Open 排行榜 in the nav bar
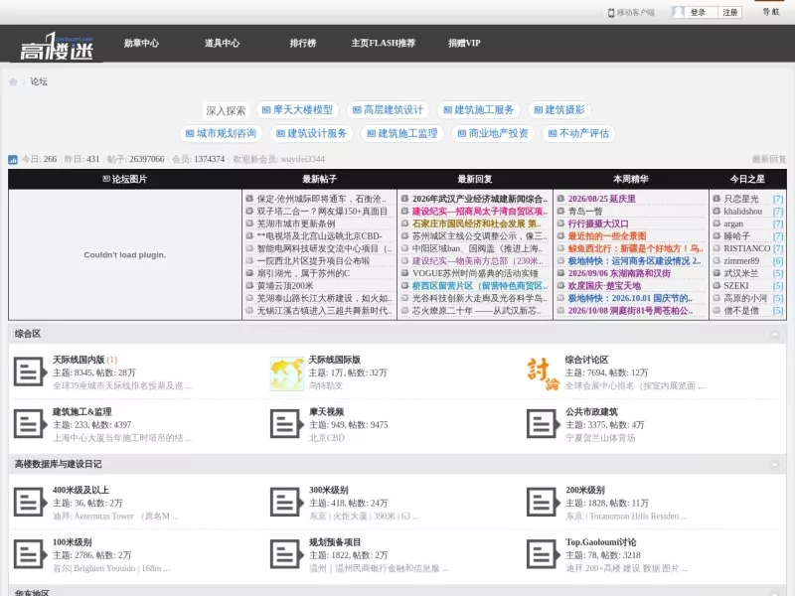Image resolution: width=795 pixels, height=596 pixels. tap(303, 43)
